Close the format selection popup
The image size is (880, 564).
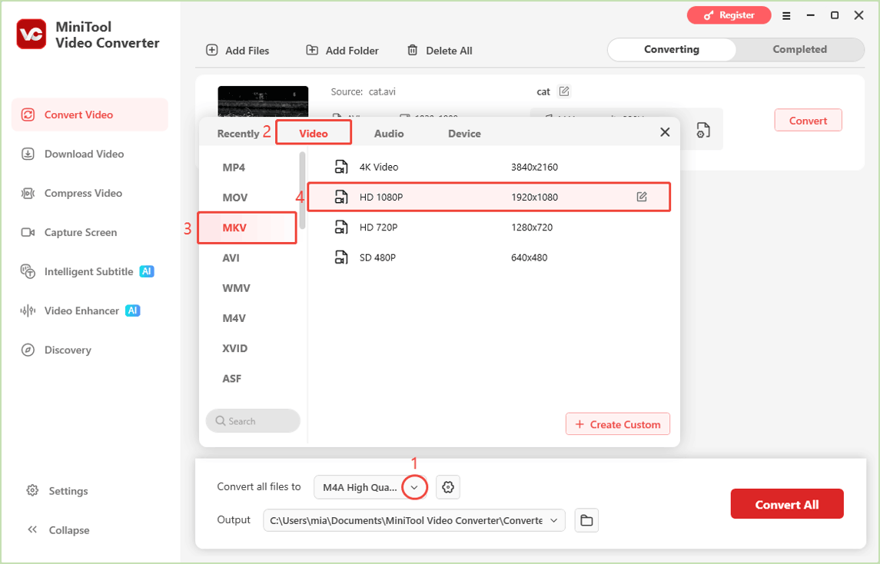tap(665, 132)
